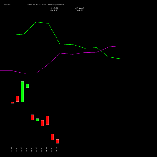Click the last red candle on 28 Jul
The image size is (157, 157).
point(57,142)
